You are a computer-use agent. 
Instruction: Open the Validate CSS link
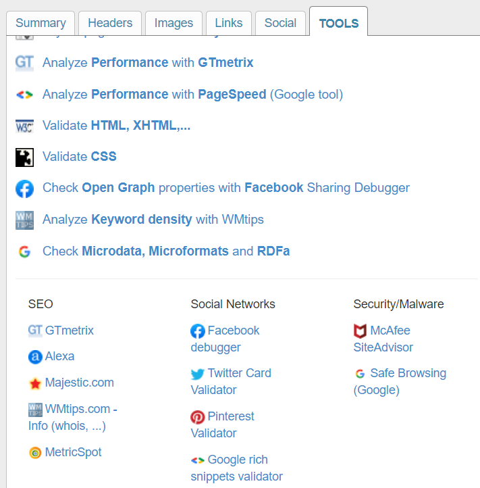point(80,157)
